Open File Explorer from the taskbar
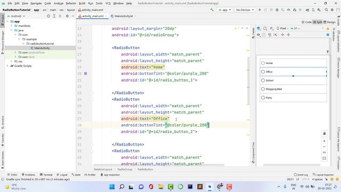 tap(161, 187)
